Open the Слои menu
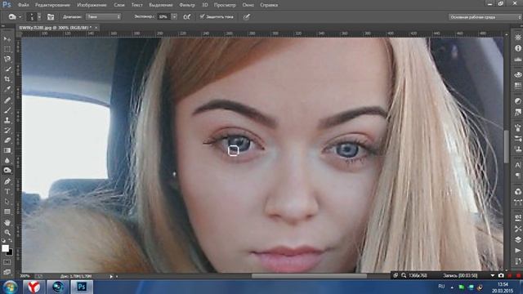The width and height of the screenshot is (523, 294). 119,5
